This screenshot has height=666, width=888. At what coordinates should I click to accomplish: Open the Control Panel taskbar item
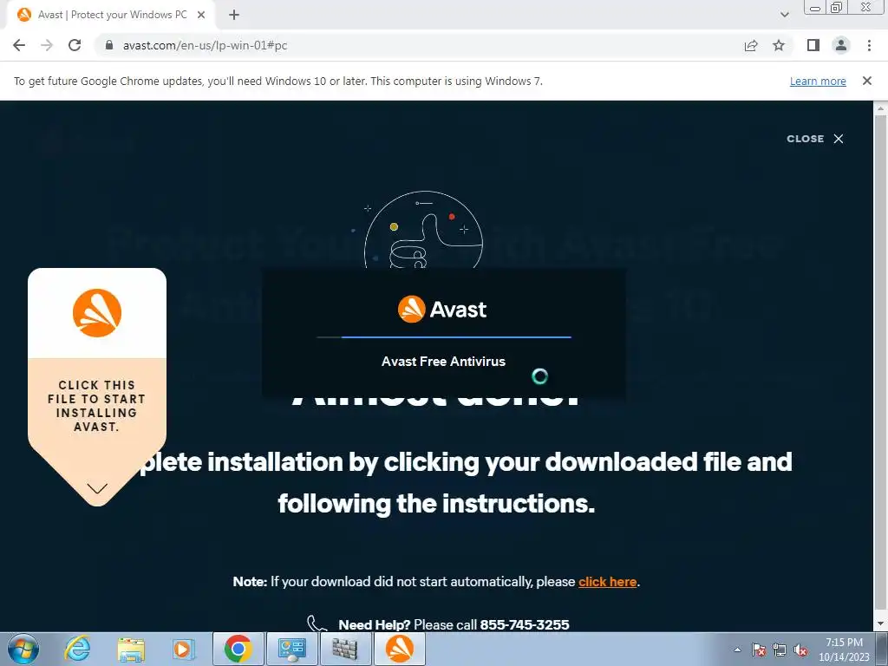291,649
